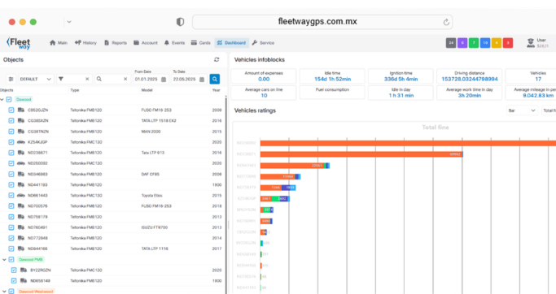Collapse the Dawood Westwood group
556x294 pixels.
pyautogui.click(x=4, y=292)
